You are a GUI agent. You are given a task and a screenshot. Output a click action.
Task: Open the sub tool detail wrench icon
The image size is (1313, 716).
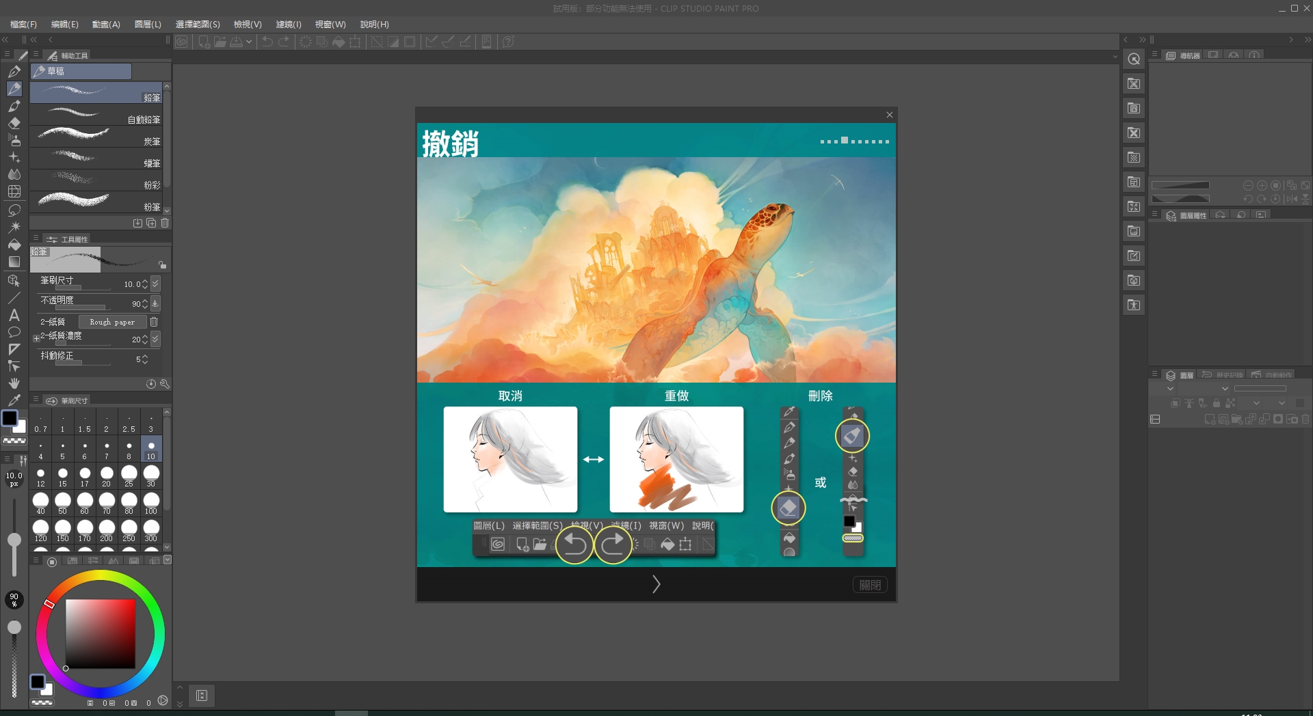point(165,384)
